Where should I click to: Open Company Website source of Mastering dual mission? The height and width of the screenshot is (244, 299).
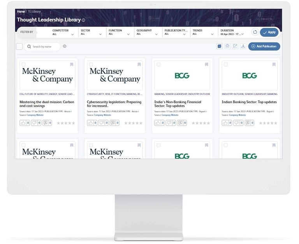(35, 115)
